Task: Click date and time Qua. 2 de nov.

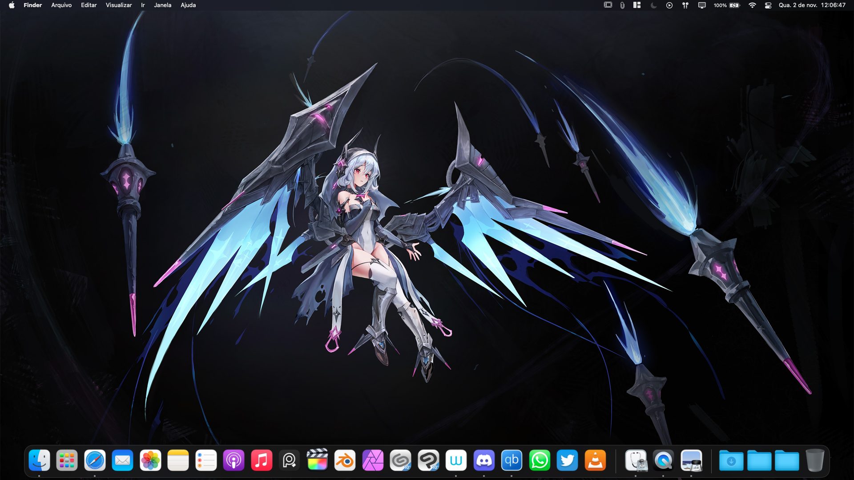Action: [812, 5]
